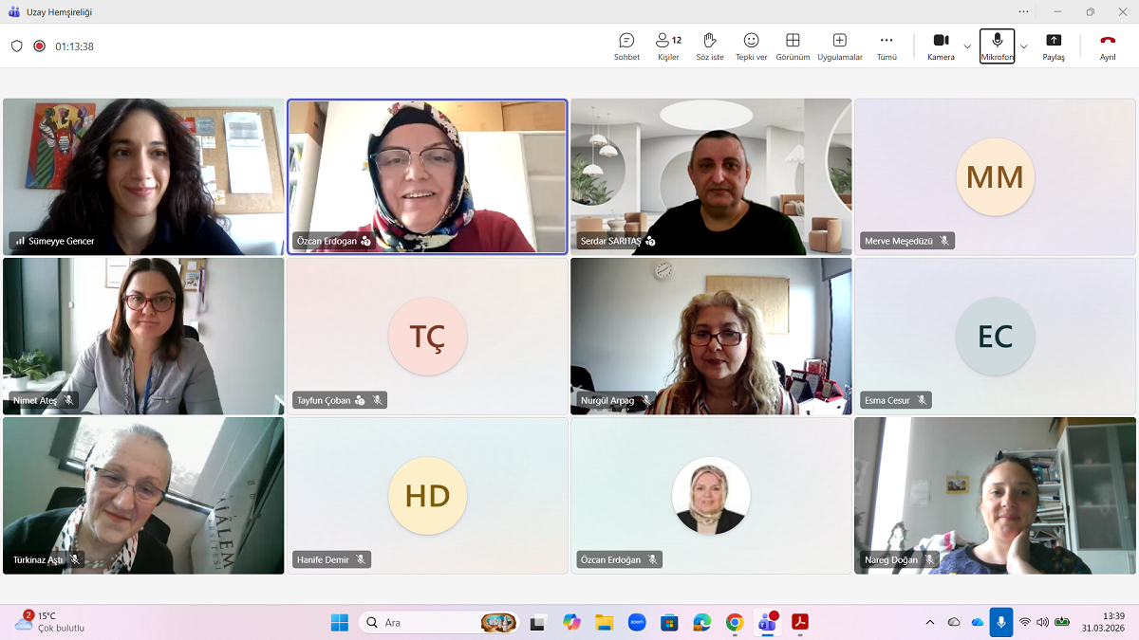Click the Paylaş share screen icon

click(1054, 46)
